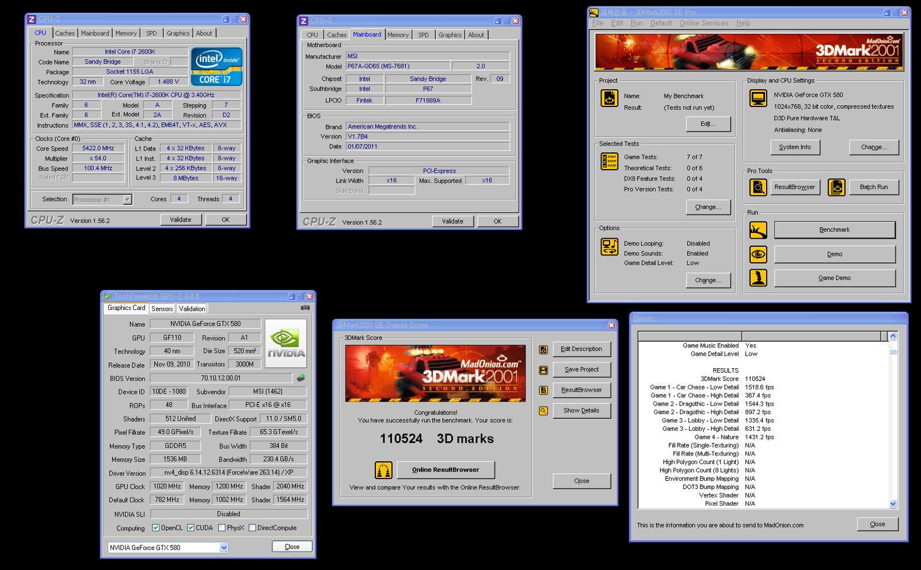Click OK in the CPU-Z Mainboard window
This screenshot has width=921, height=570.
497,221
